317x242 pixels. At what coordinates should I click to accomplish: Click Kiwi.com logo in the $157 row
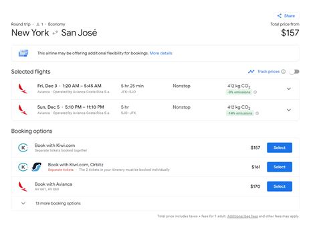(23, 147)
